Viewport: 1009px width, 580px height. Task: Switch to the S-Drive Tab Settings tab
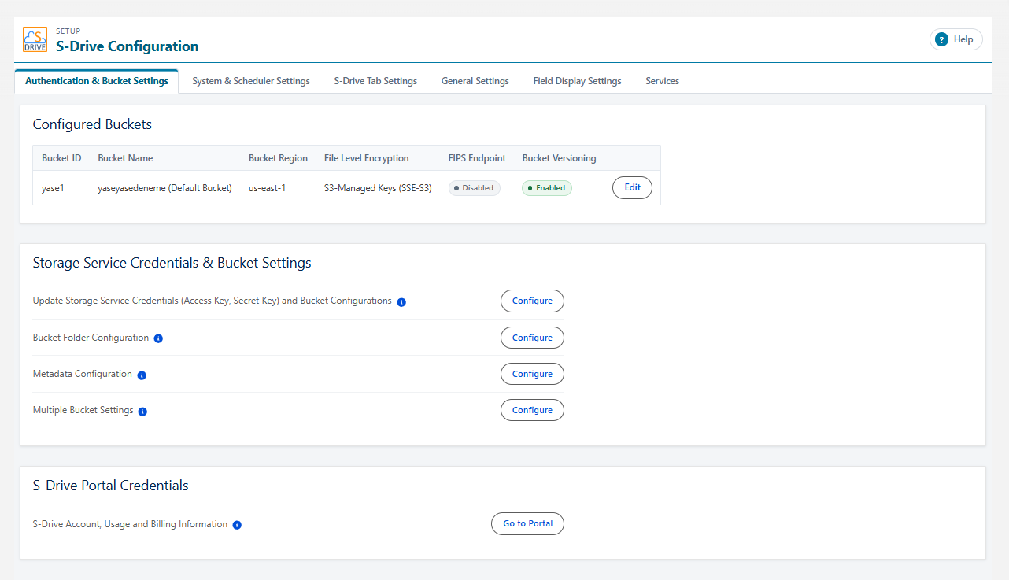point(375,81)
